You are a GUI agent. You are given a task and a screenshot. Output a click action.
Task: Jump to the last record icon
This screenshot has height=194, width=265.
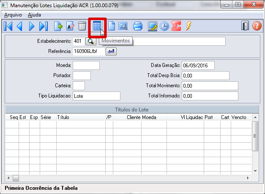point(44,26)
